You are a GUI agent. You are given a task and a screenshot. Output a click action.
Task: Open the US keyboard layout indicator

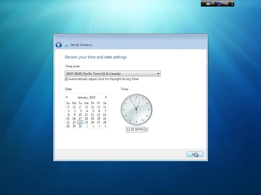coord(210,3)
